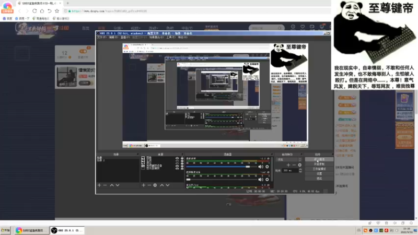Remove the selected source with the minus icon
Viewport: 418px width, 235px height.
149,185
